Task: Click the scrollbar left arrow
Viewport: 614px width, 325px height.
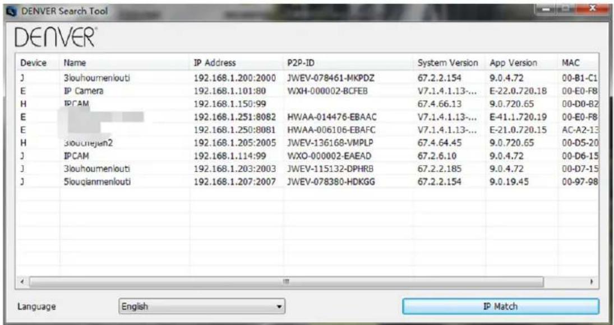Action: coord(22,281)
